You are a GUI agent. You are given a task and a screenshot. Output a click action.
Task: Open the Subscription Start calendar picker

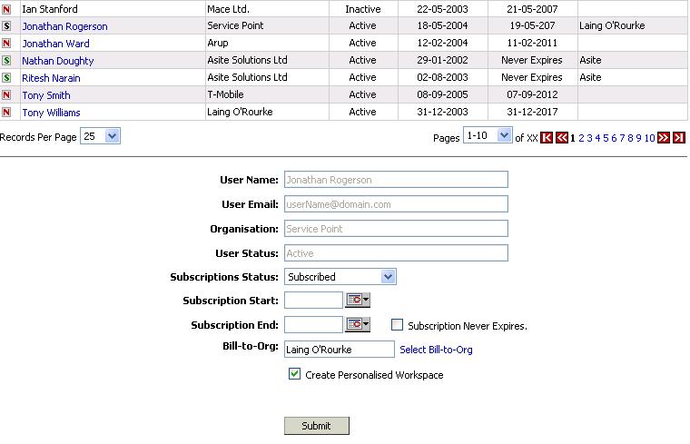[358, 301]
